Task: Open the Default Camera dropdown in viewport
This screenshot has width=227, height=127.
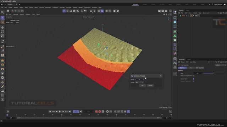Action: [x=88, y=17]
